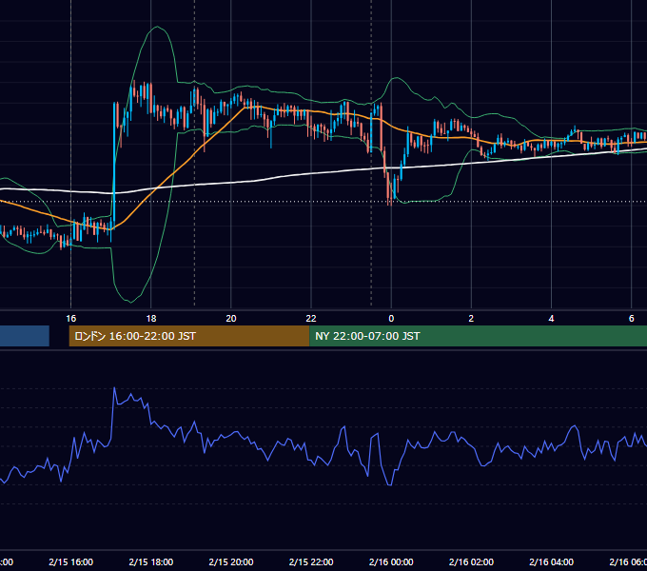Screen dimensions: 647x571
Task: Click the blue session bar before London
Action: click(x=25, y=336)
